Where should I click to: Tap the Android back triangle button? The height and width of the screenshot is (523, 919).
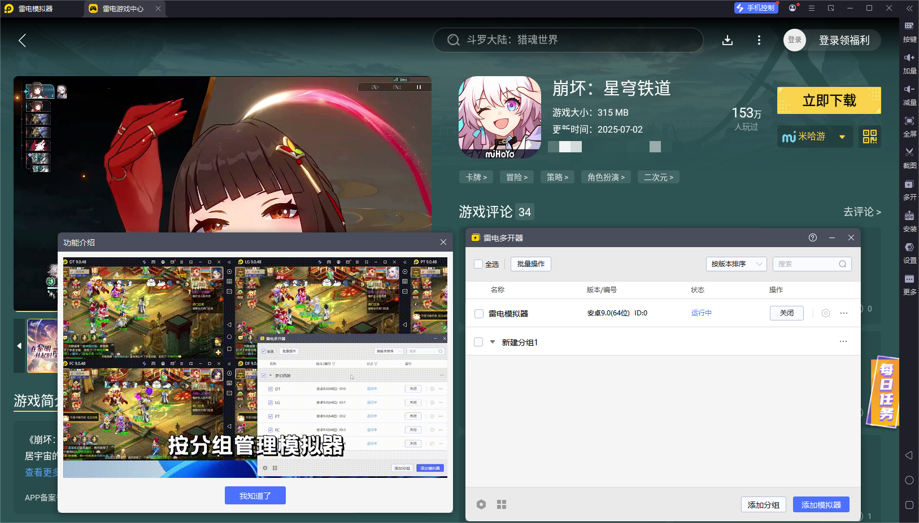[x=909, y=455]
